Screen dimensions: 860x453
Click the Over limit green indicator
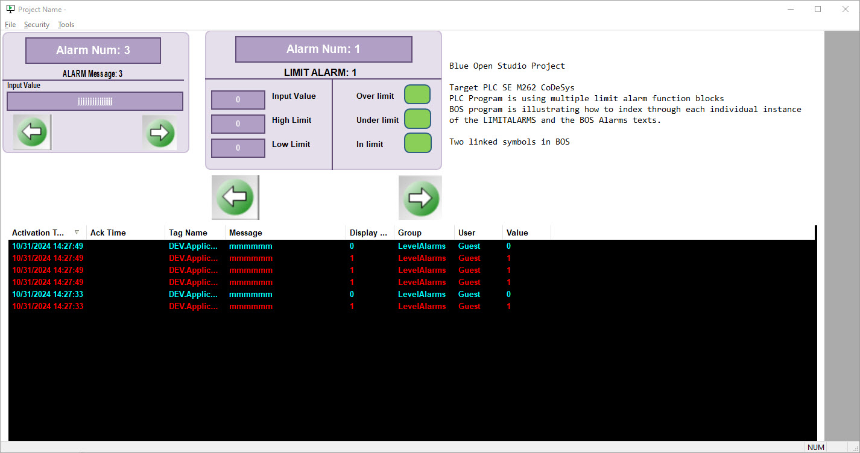[417, 95]
